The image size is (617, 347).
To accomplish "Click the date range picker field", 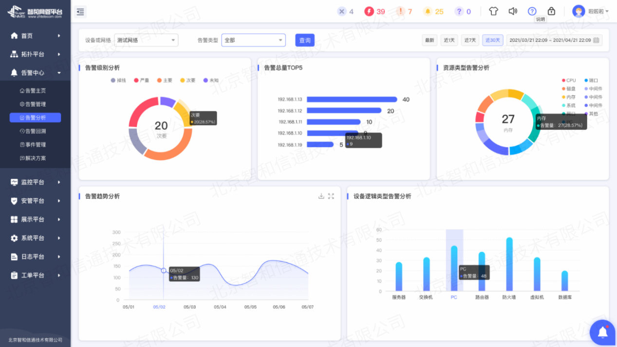I will tap(554, 40).
